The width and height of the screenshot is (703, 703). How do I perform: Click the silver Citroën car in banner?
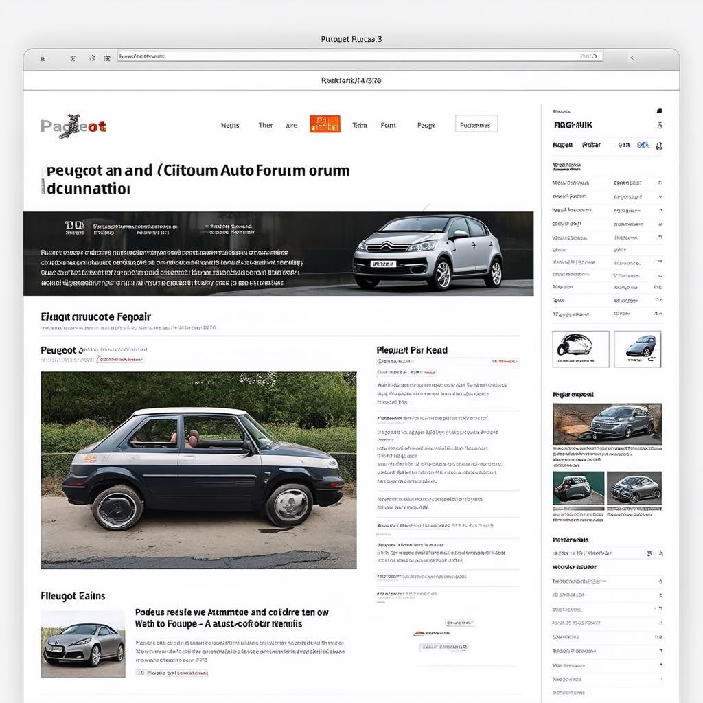coord(428,252)
